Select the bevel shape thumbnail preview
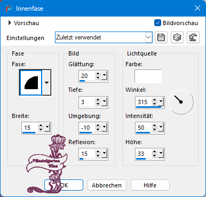This screenshot has height=197, width=206. (x=31, y=83)
